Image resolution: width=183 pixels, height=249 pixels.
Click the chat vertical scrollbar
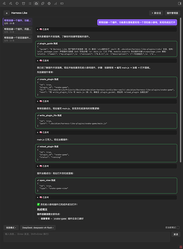pos(181,90)
